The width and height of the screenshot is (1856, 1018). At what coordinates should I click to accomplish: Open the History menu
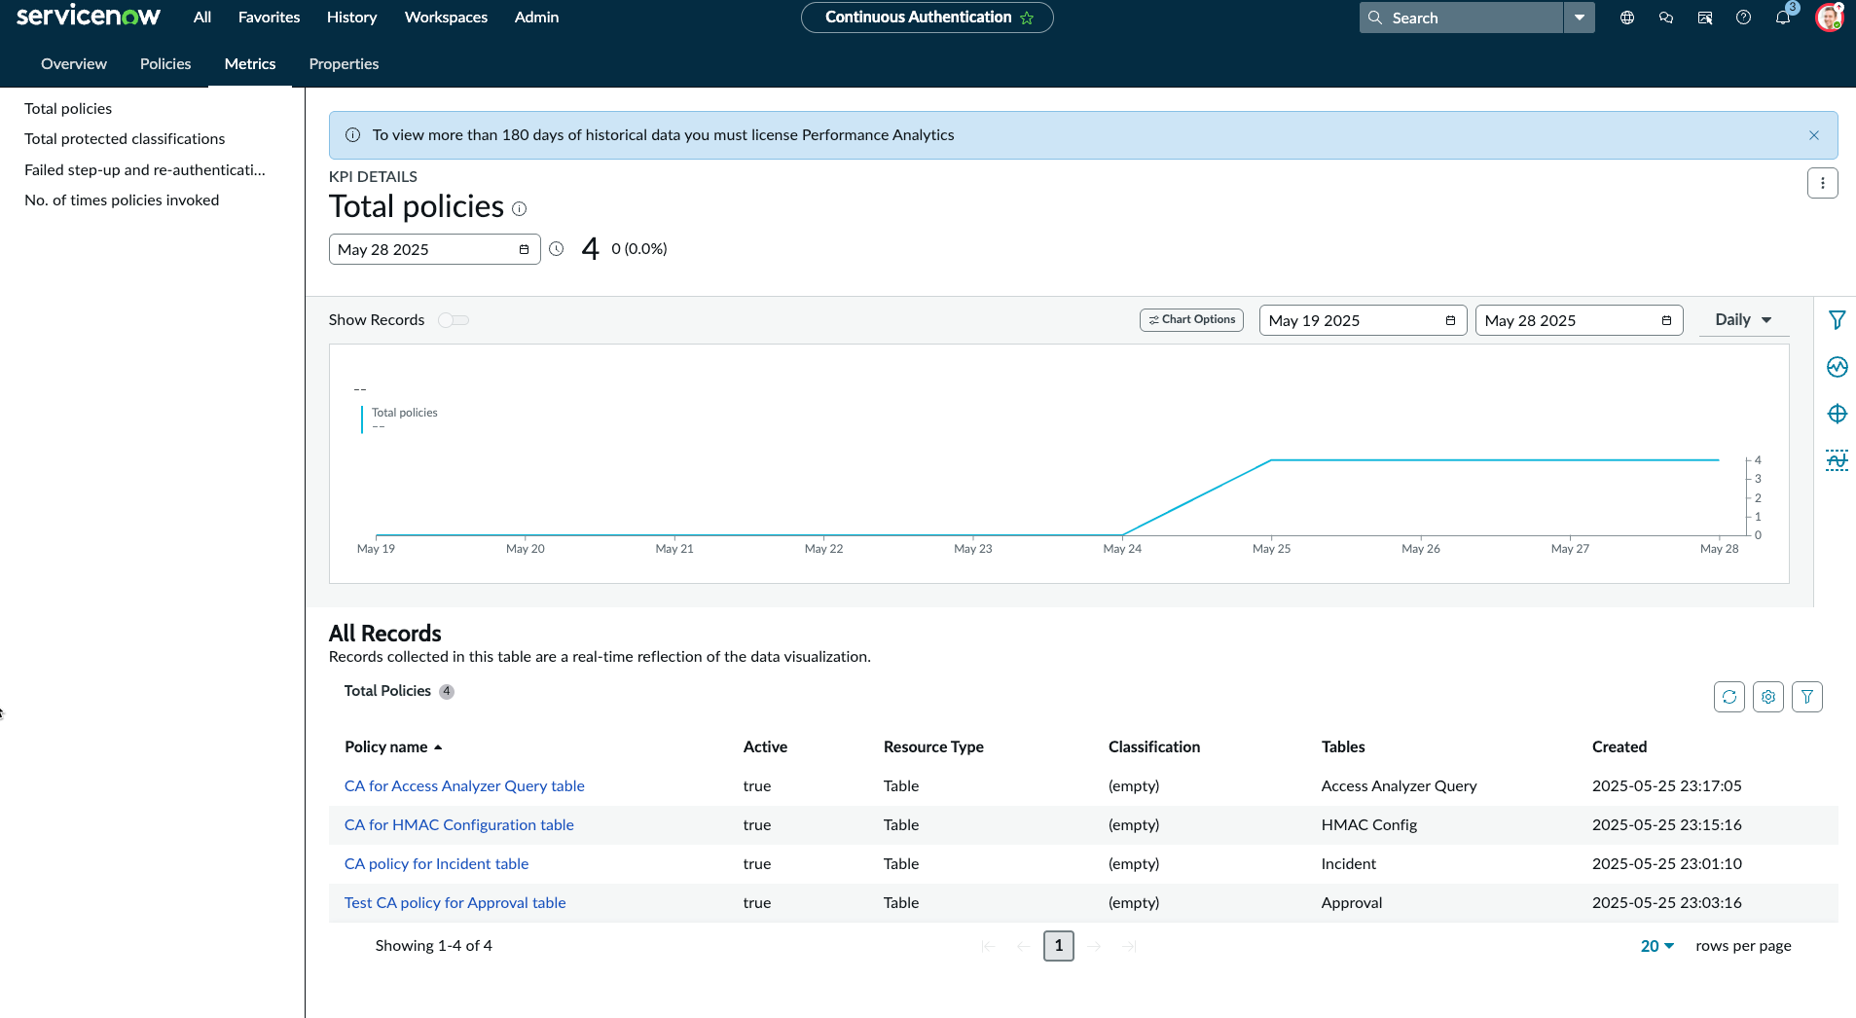[351, 17]
